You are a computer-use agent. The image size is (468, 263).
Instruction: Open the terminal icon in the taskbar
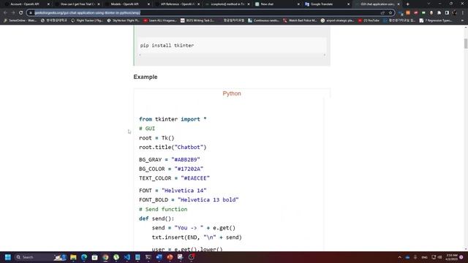148,257
